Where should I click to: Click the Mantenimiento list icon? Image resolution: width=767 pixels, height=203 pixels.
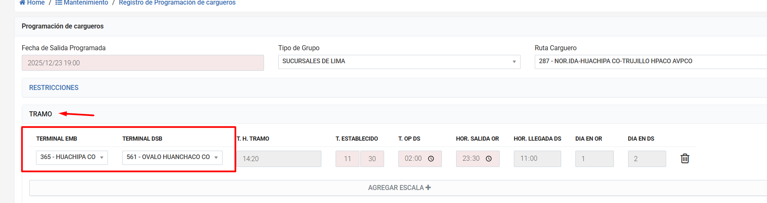point(59,3)
